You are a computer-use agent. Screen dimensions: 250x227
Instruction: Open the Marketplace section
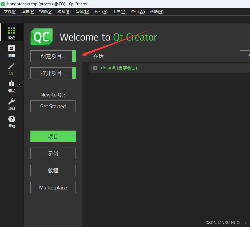53,188
